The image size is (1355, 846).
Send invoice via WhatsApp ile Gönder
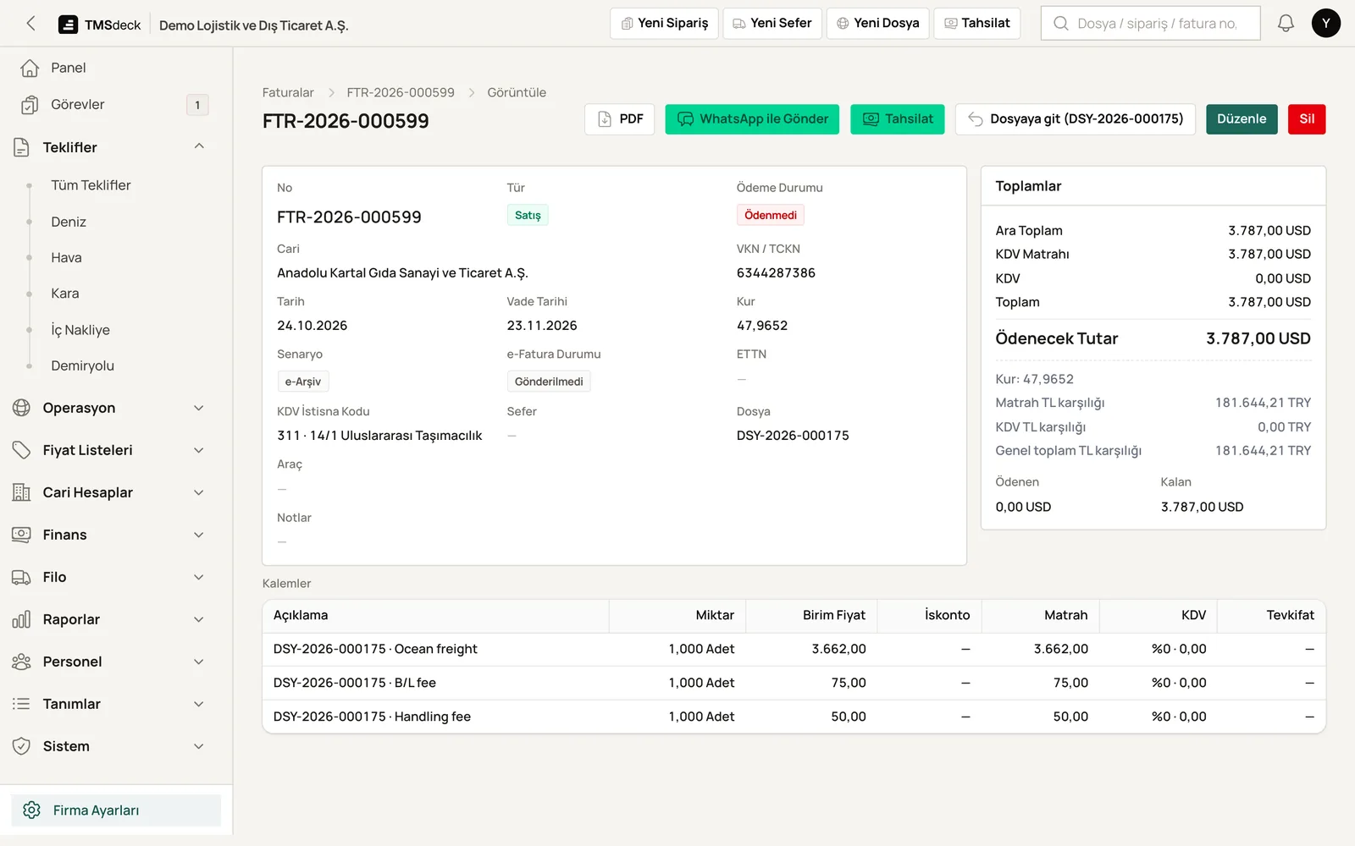(752, 119)
